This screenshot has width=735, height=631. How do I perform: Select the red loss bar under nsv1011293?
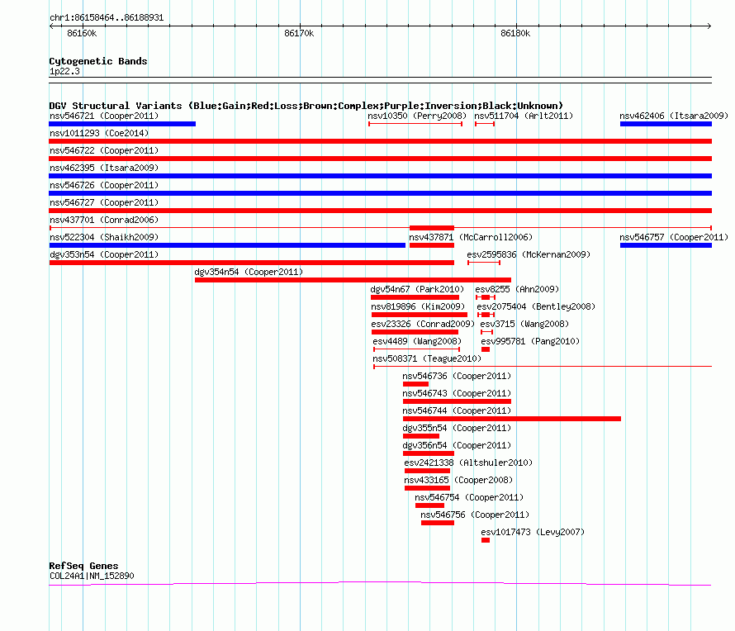click(x=380, y=141)
